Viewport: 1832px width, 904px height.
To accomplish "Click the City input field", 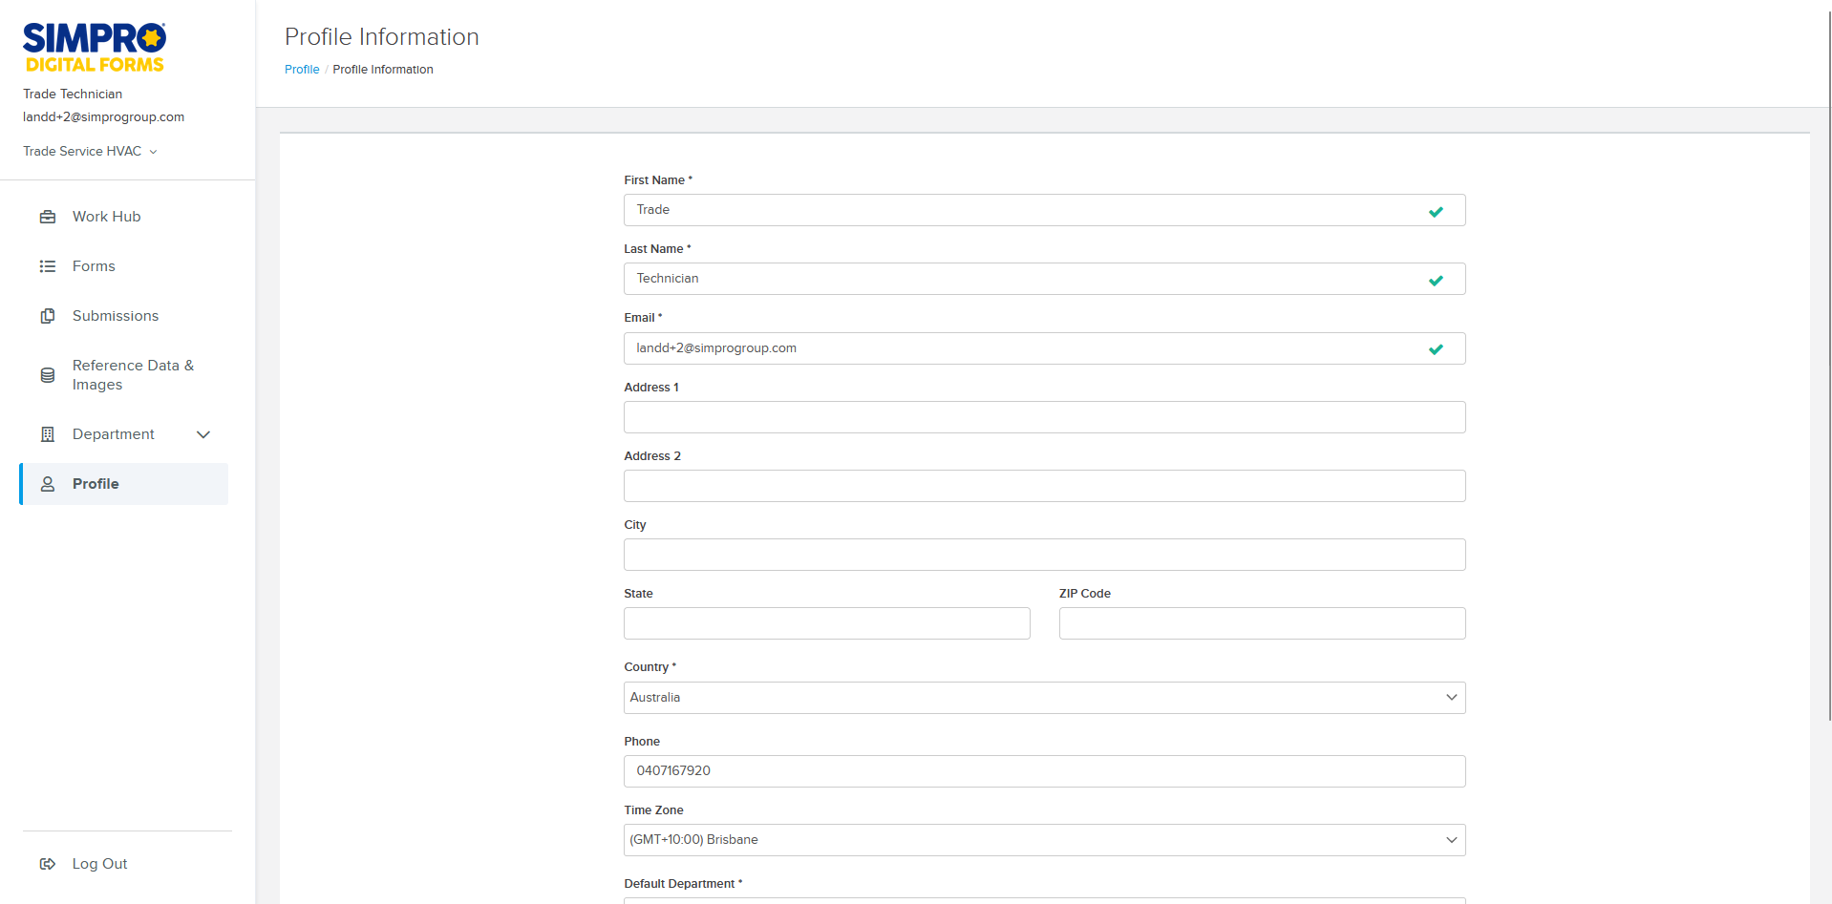I will point(1045,555).
